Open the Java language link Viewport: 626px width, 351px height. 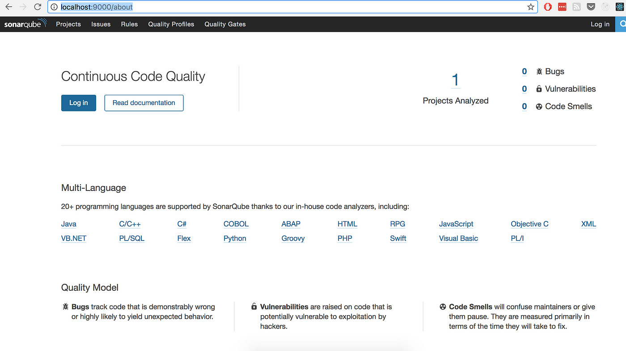[x=69, y=224]
